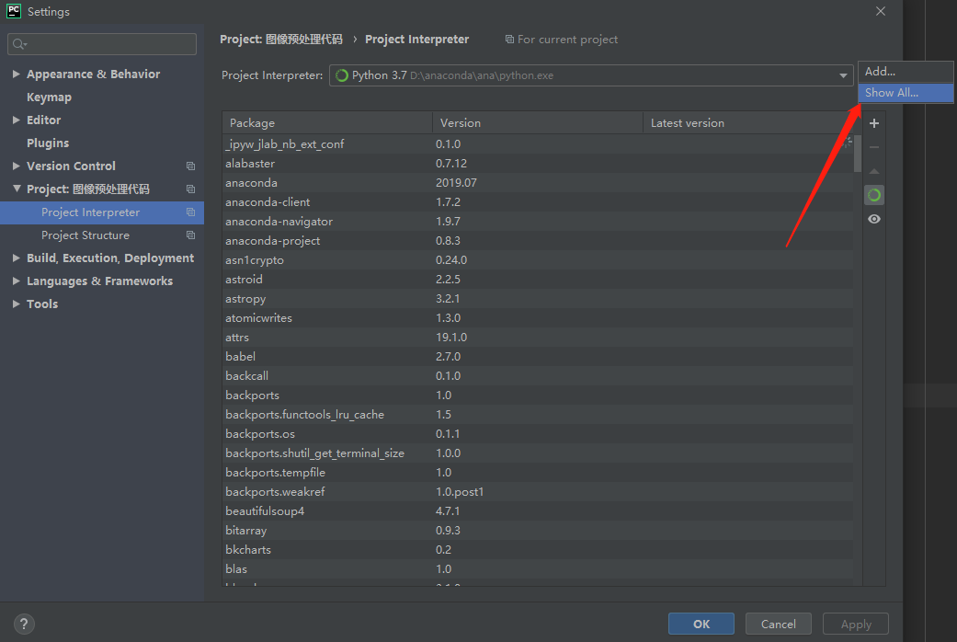Select backports.functools_lru_cache row

538,415
